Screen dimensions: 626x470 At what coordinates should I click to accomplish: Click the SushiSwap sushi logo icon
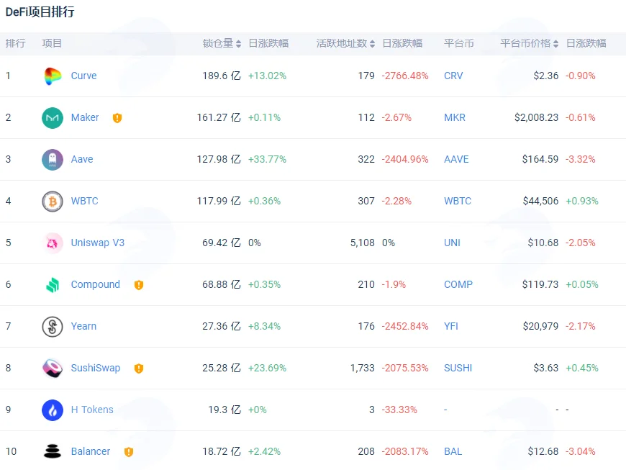[x=53, y=369]
